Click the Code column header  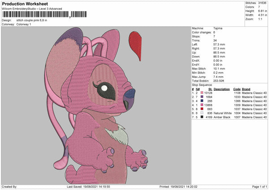point(237,89)
